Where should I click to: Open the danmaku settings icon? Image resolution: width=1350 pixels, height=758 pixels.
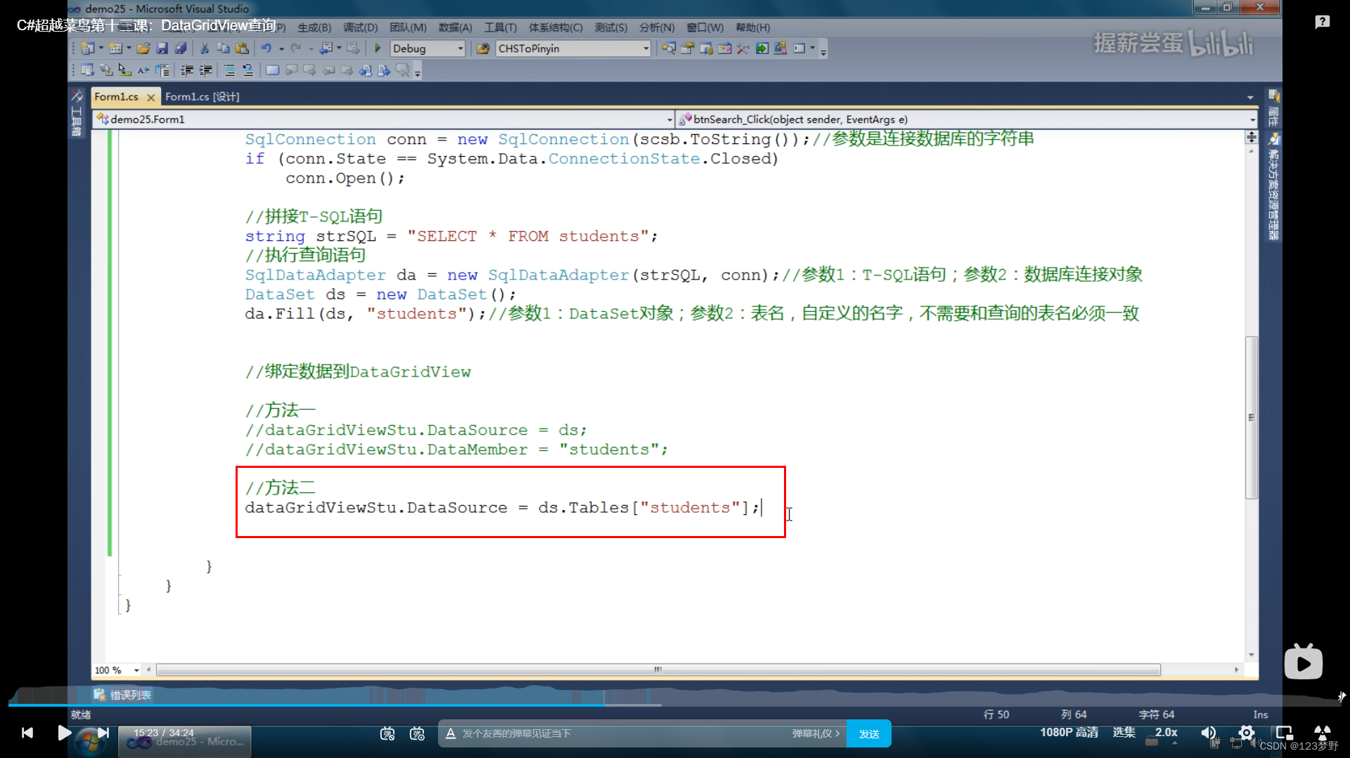418,733
